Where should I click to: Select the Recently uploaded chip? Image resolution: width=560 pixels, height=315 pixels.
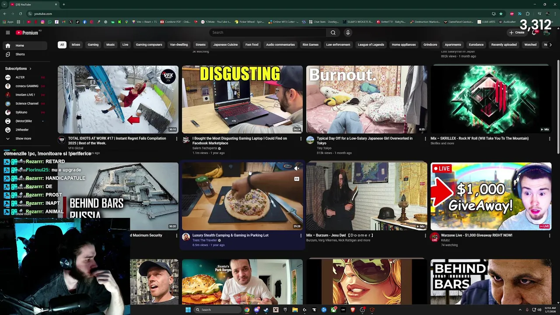tap(504, 45)
